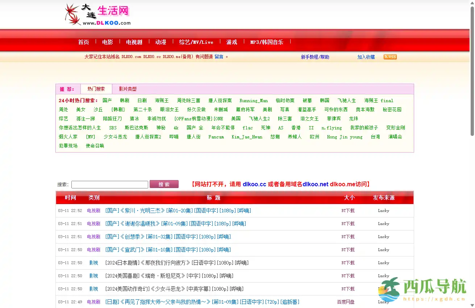The height and width of the screenshot is (308, 475).
Task: Select 首页 in the navigation bar
Action: click(83, 42)
